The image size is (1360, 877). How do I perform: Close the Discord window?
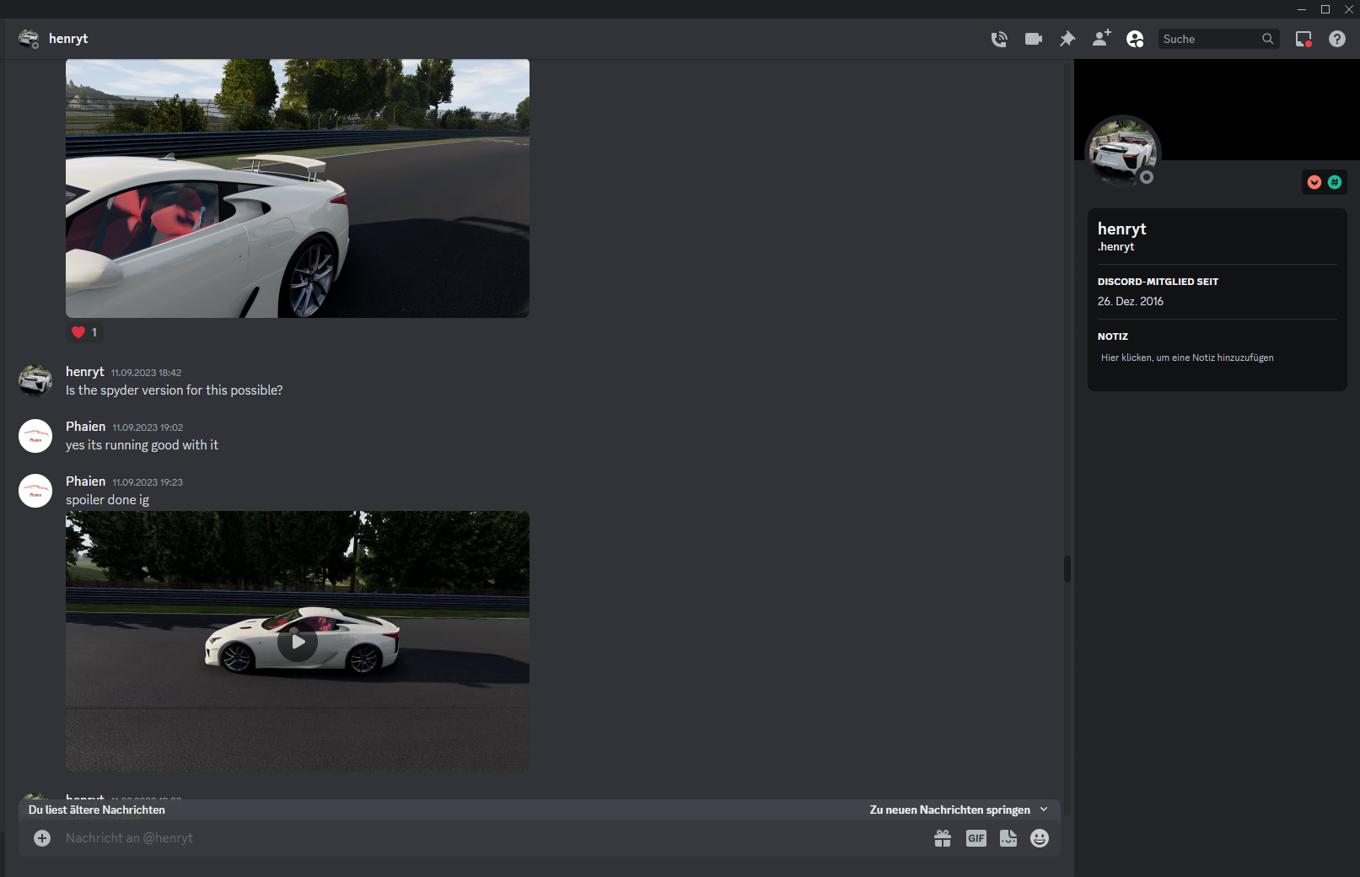point(1349,9)
